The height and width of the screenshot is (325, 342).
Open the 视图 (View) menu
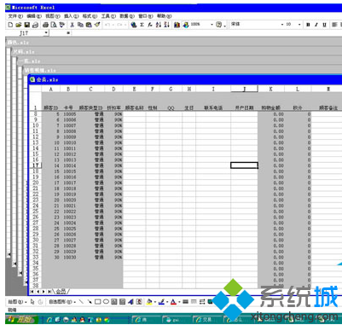coord(53,16)
